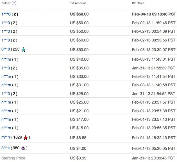
Task: Click 1***0 on the Feb-02-13 11:59:46 bid
Action: pyautogui.click(x=6, y=23)
